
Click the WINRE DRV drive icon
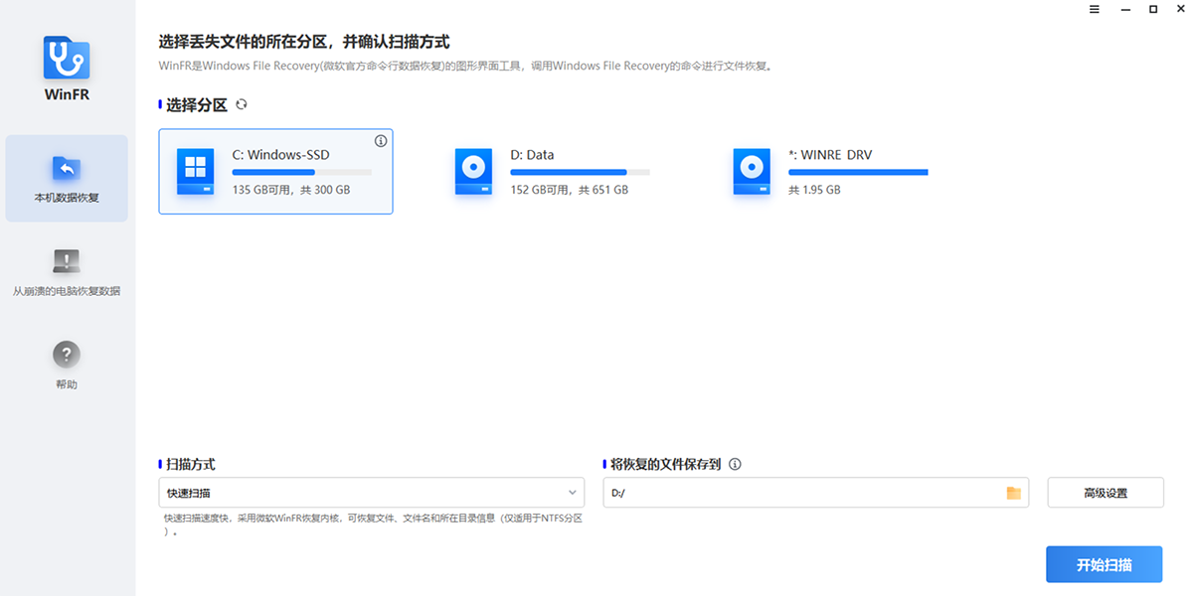click(753, 171)
